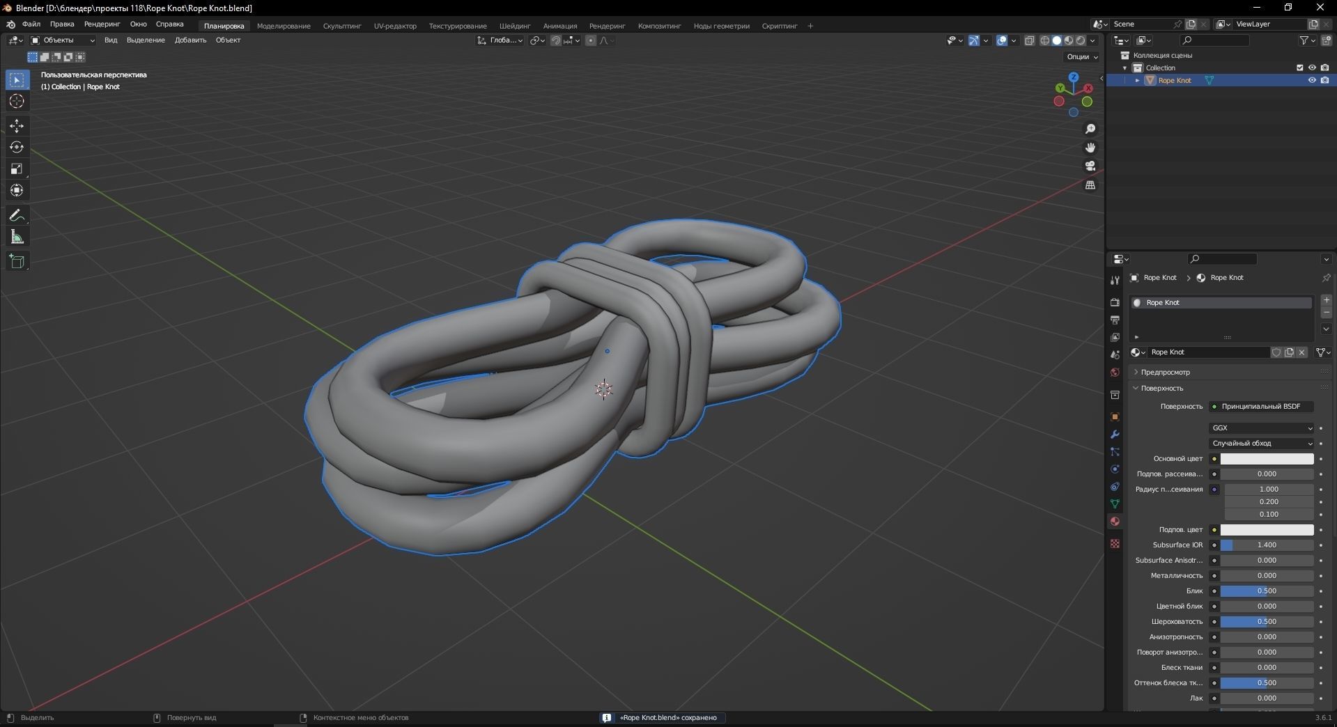Open the Опции dropdown

1082,56
